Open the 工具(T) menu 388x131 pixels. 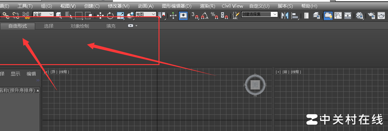coord(25,6)
